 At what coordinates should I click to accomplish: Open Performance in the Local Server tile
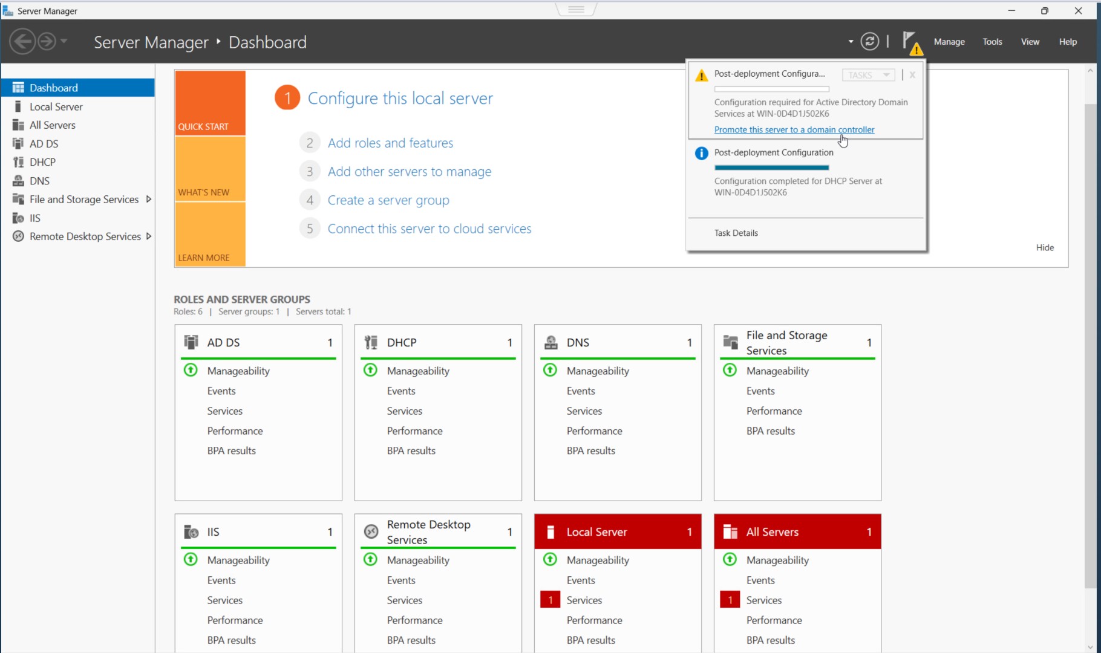coord(594,620)
